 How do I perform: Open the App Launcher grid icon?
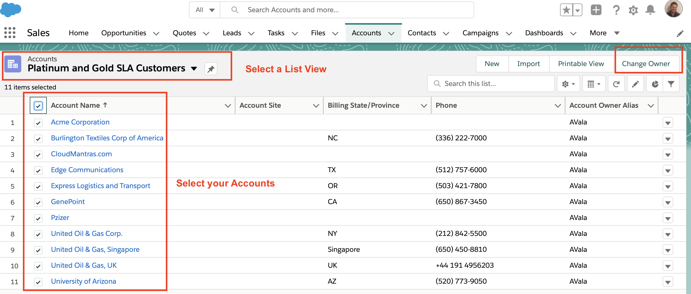click(x=10, y=33)
